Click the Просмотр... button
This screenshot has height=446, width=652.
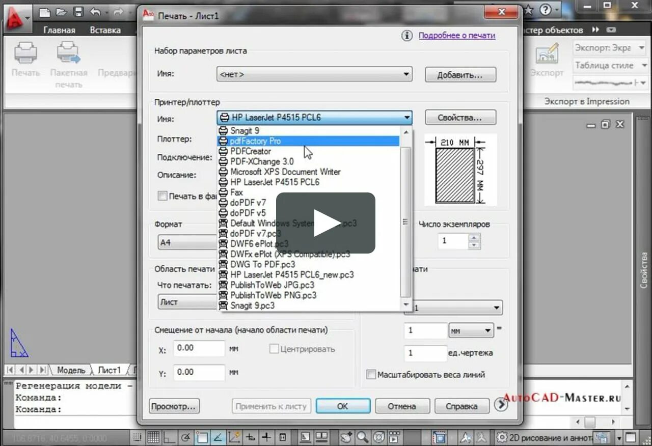(x=174, y=406)
